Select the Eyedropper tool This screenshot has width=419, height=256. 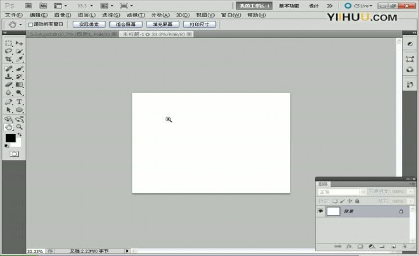[x=19, y=59]
